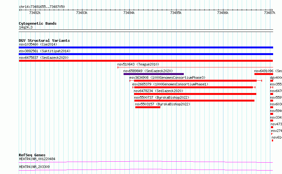Viewport: 282px width, 174px height.
Task: Open the nsv1035460 (Coe2014) label
Action: pyautogui.click(x=38, y=44)
